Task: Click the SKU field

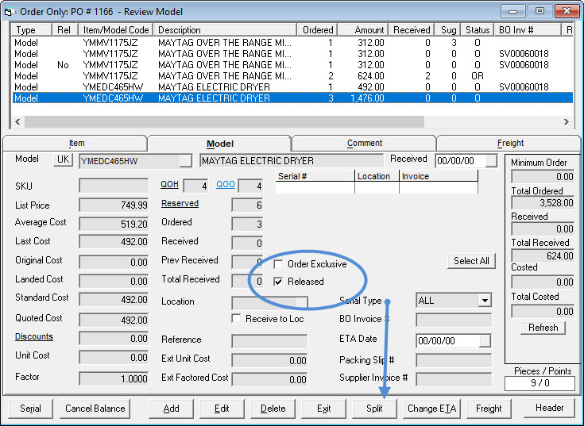Action: (114, 186)
